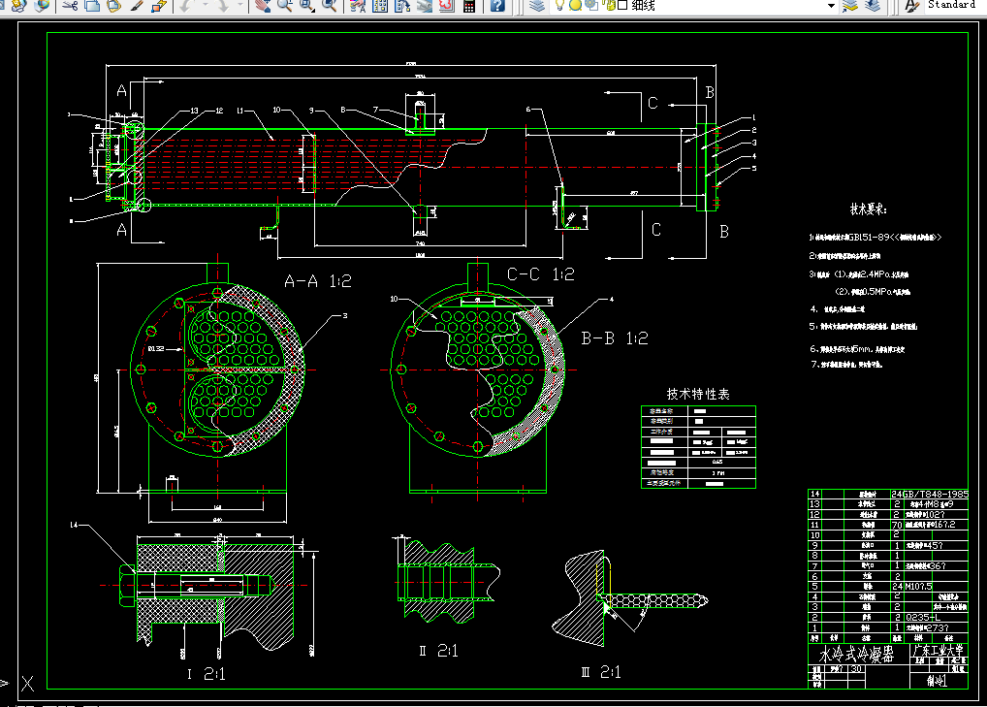Click the Match Properties brush icon
Image resolution: width=987 pixels, height=707 pixels.
[x=137, y=5]
